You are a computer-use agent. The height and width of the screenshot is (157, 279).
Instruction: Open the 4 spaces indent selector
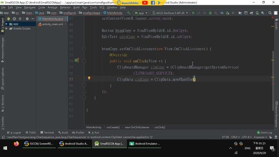(260, 137)
